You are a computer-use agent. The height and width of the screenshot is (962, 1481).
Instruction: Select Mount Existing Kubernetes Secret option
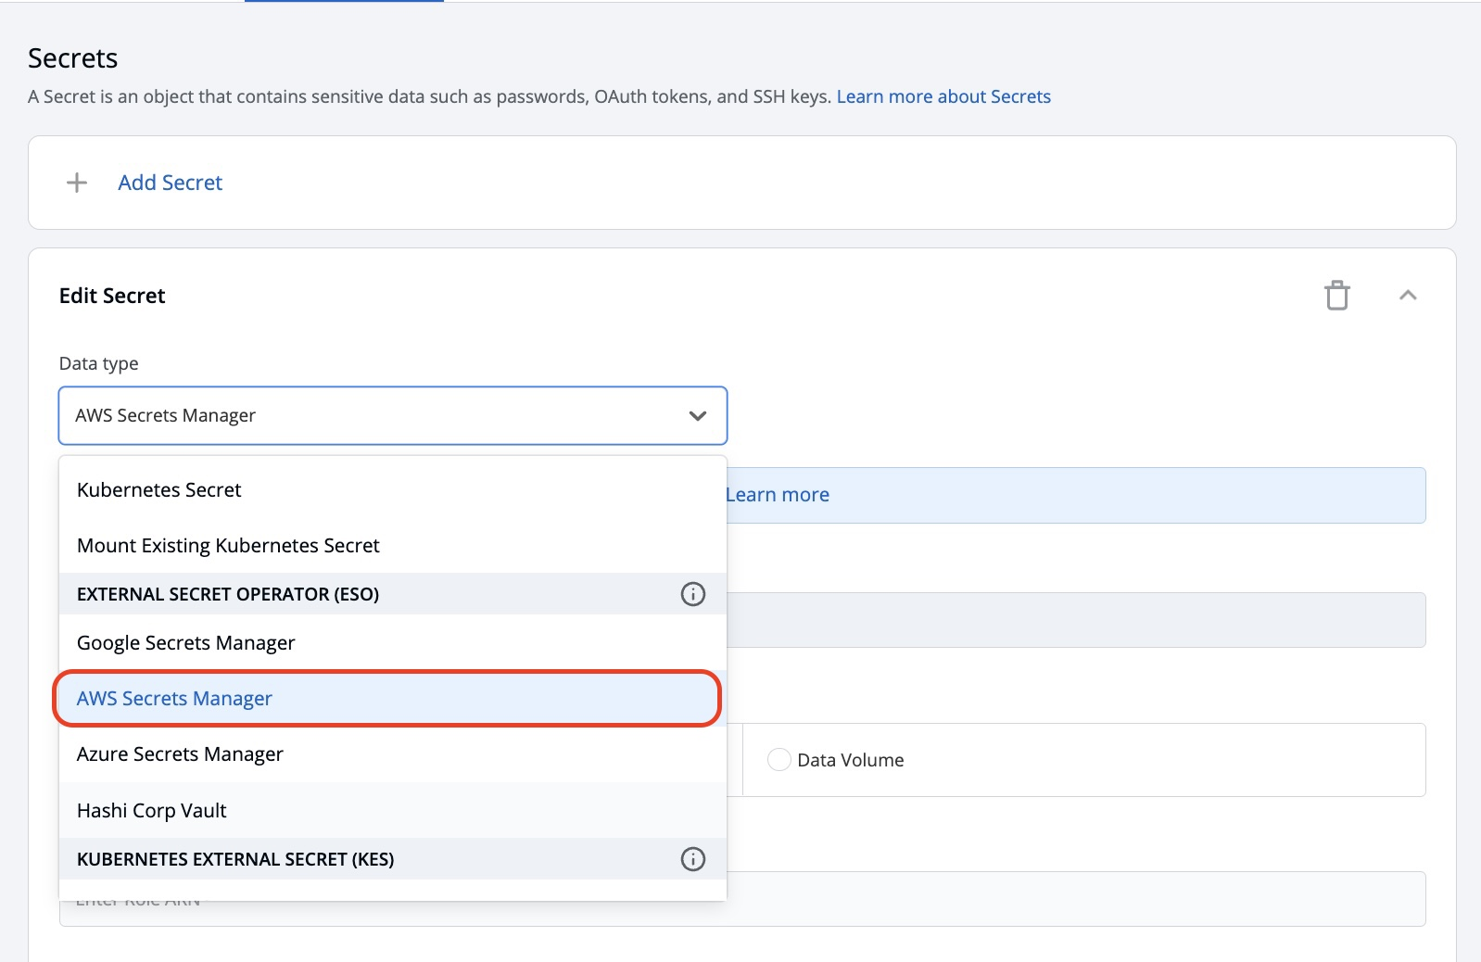[393, 545]
